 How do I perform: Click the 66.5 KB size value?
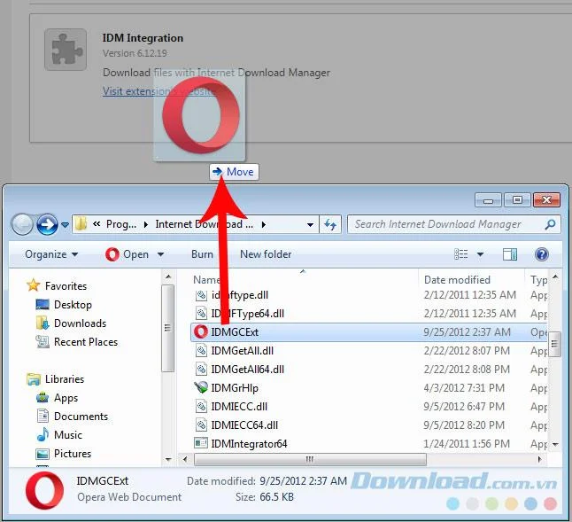pos(276,497)
